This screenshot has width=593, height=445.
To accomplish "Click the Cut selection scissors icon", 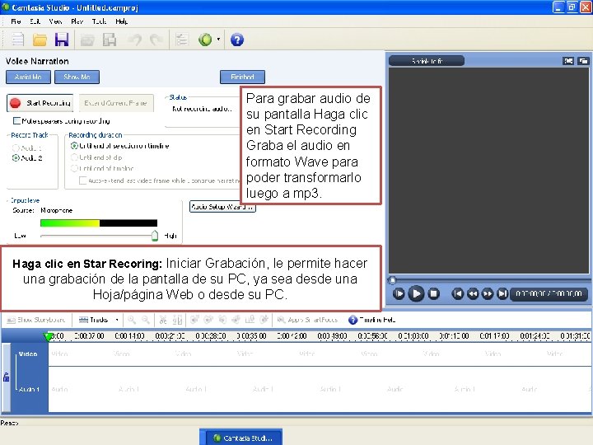I will [163, 320].
